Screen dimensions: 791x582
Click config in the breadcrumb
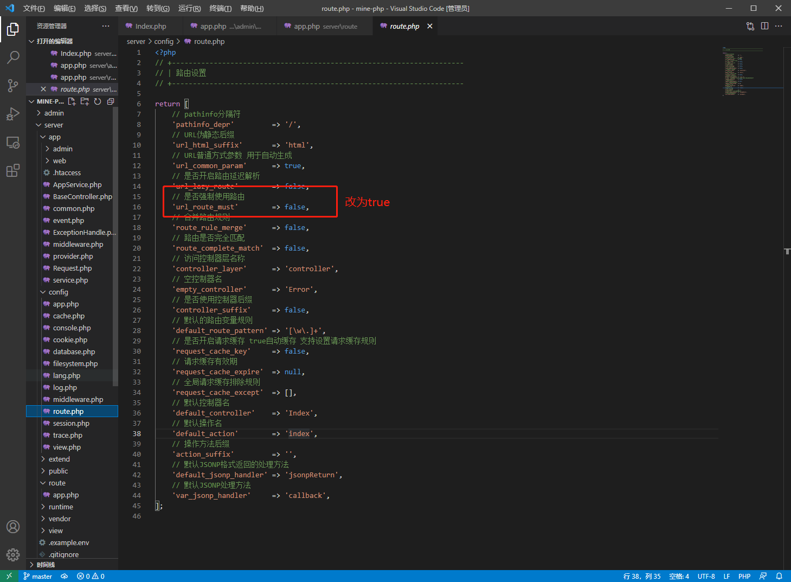pyautogui.click(x=164, y=41)
